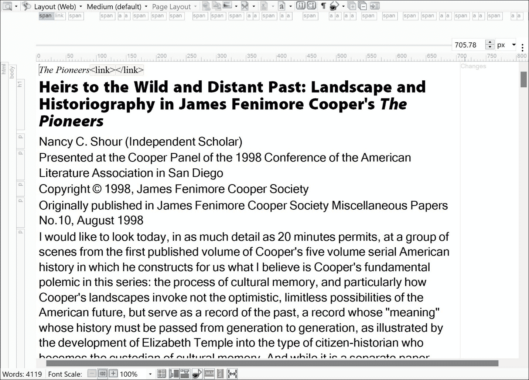Click the add-pages plus icon on the toolbar
This screenshot has height=380, width=529.
351,6
